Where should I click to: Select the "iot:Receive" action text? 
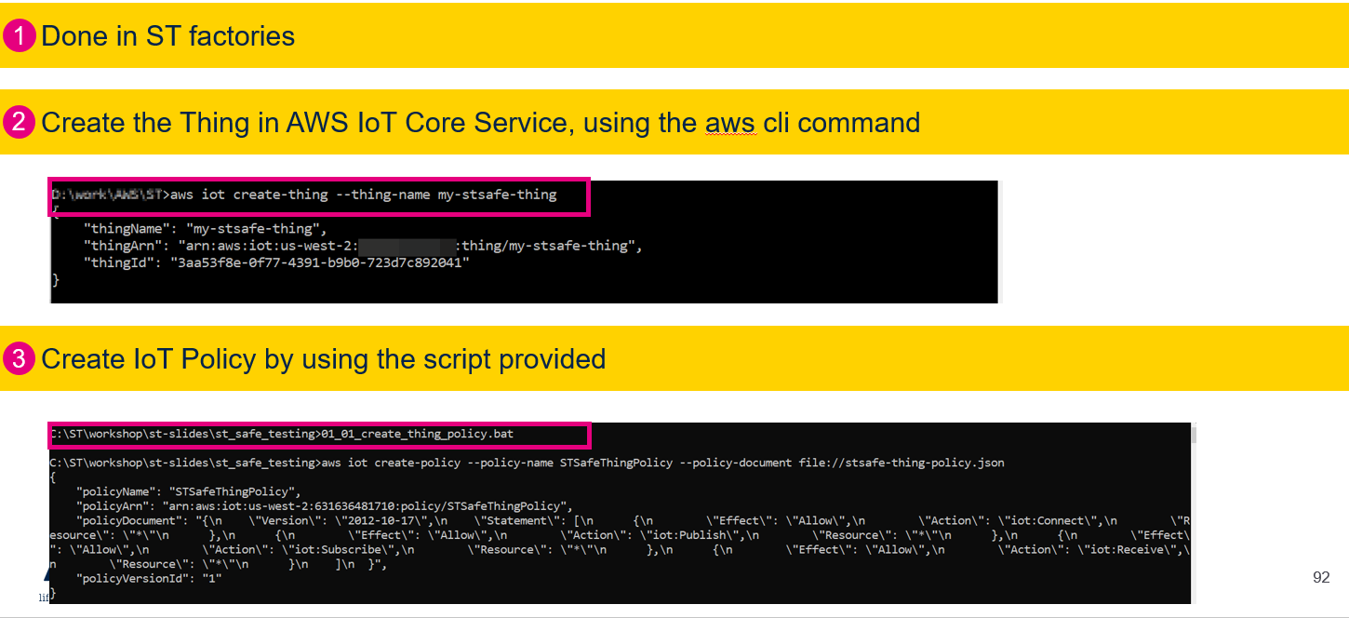tap(1129, 549)
